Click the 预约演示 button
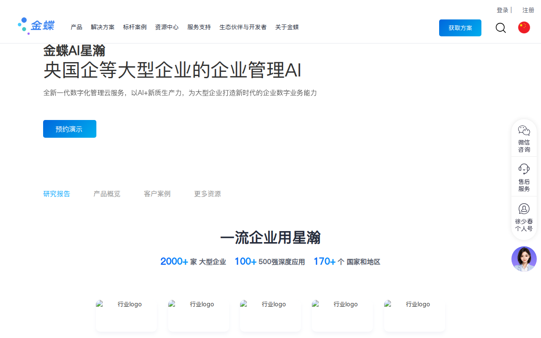The image size is (541, 338). pyautogui.click(x=70, y=129)
